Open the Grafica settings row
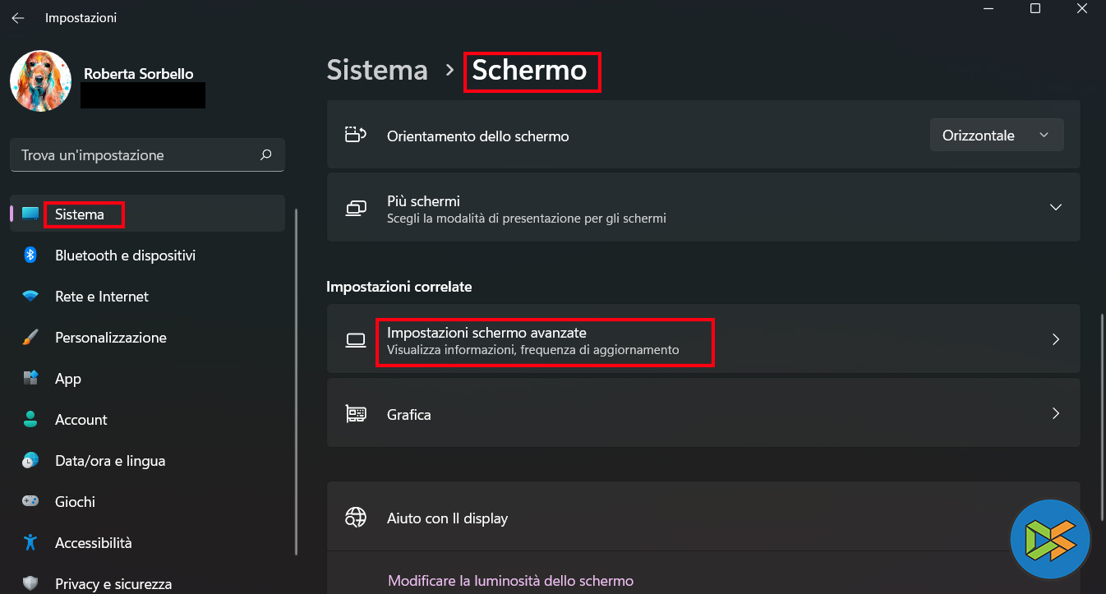 (703, 415)
